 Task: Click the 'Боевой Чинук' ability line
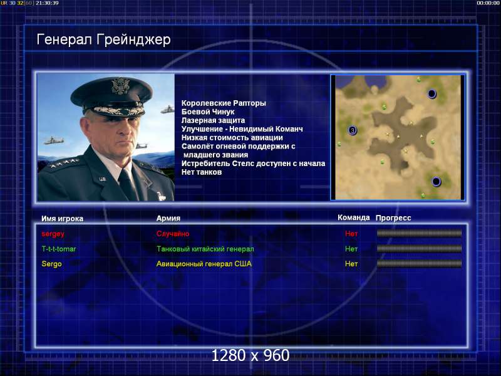tap(208, 112)
